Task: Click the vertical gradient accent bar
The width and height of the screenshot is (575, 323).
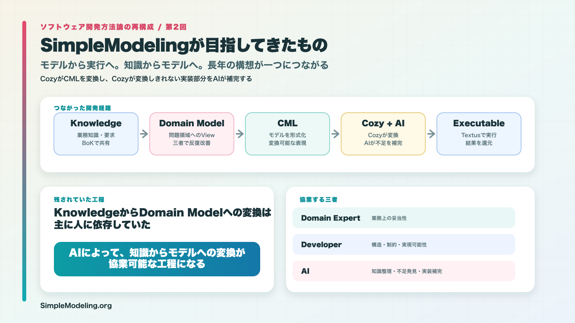Action: tap(24, 161)
